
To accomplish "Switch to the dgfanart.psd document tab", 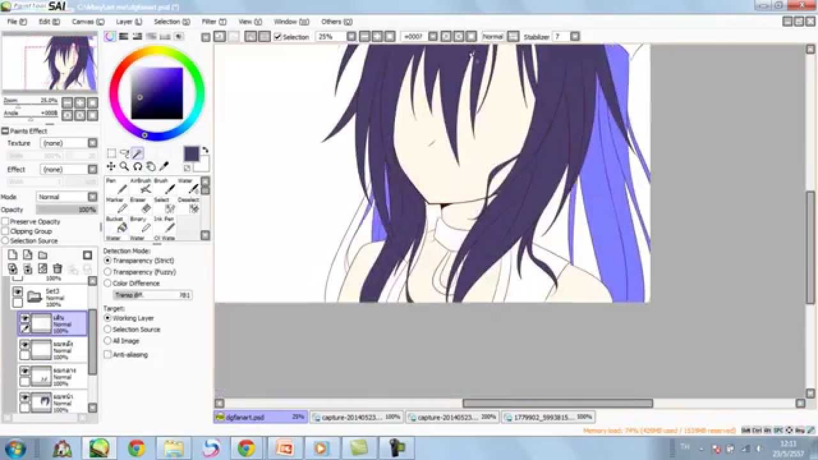I will pyautogui.click(x=260, y=417).
